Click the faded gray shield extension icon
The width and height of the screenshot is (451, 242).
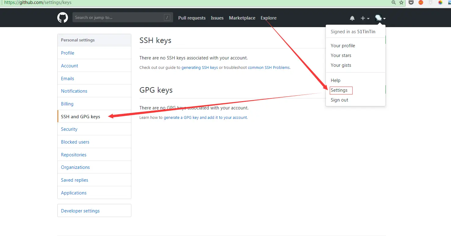pyautogui.click(x=431, y=2)
